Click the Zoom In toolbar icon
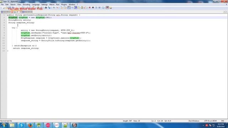 54,7
